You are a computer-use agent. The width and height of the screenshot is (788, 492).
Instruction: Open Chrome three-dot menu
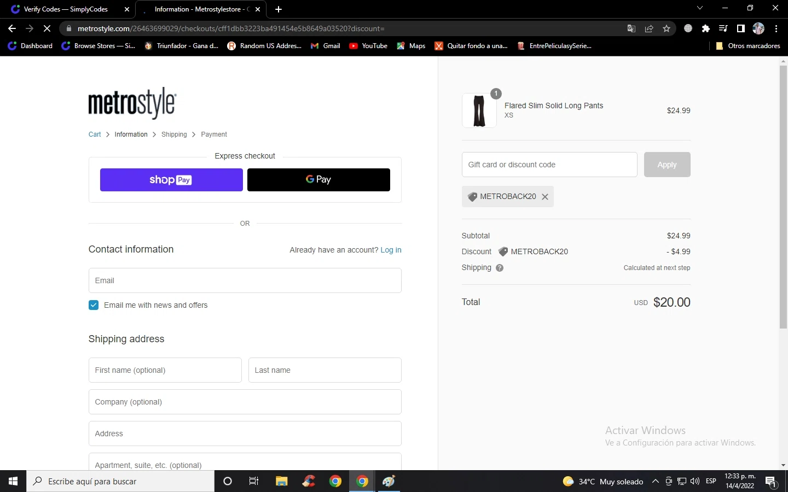coord(776,28)
